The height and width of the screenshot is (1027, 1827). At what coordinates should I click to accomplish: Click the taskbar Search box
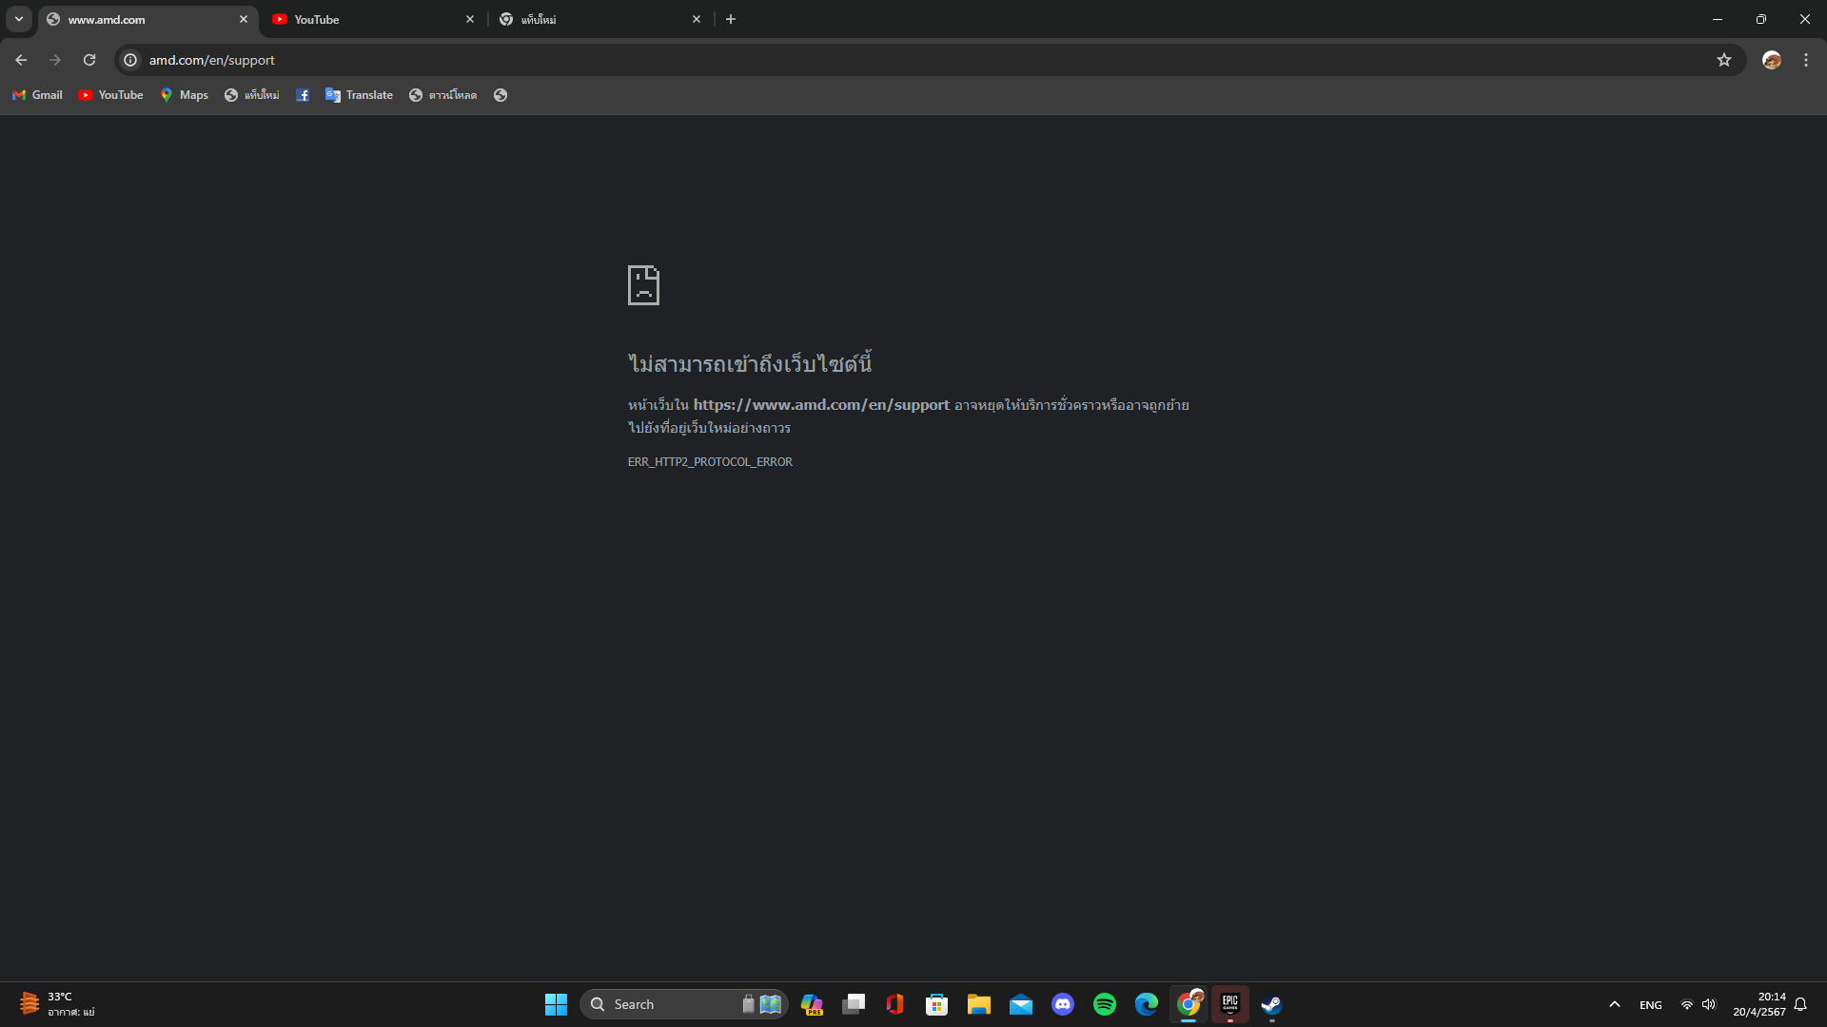683,1004
